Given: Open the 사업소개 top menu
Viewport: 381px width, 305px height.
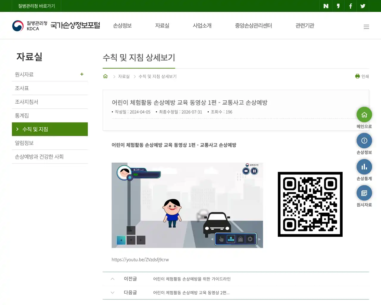Looking at the screenshot, I should tap(202, 26).
